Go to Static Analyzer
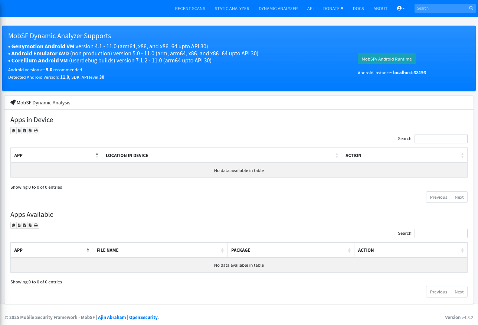Viewport: 478px width, 325px height. click(x=232, y=9)
